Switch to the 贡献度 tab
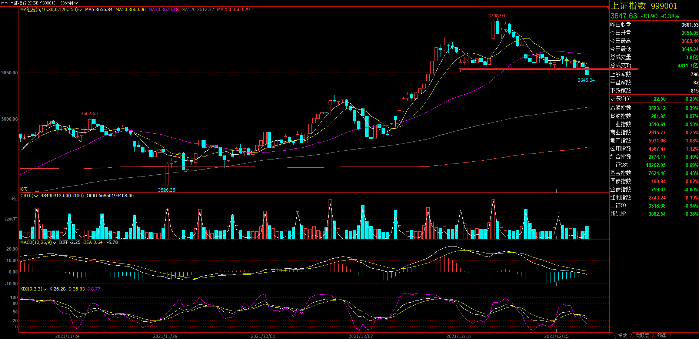 642,335
